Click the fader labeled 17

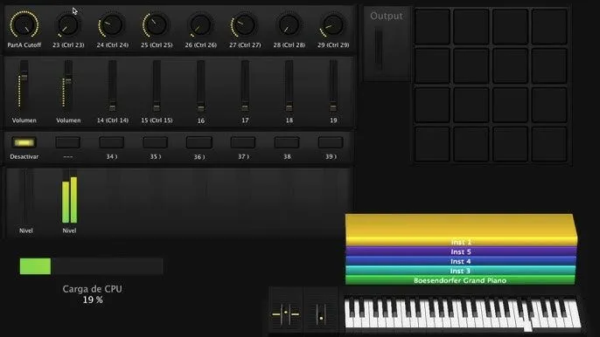245,86
